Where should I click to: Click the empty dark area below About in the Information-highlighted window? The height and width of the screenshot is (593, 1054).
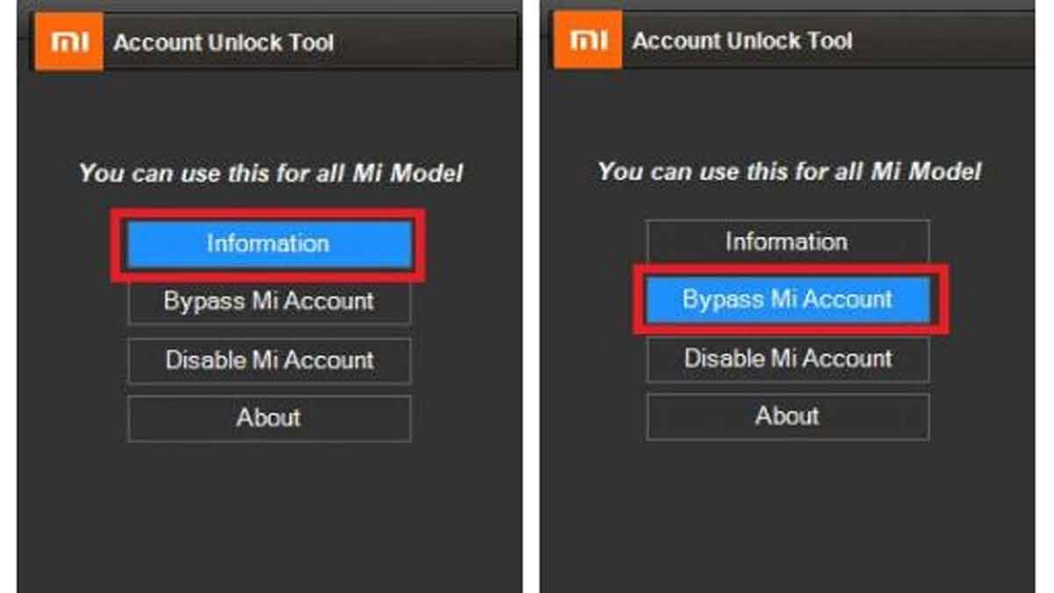[269, 518]
